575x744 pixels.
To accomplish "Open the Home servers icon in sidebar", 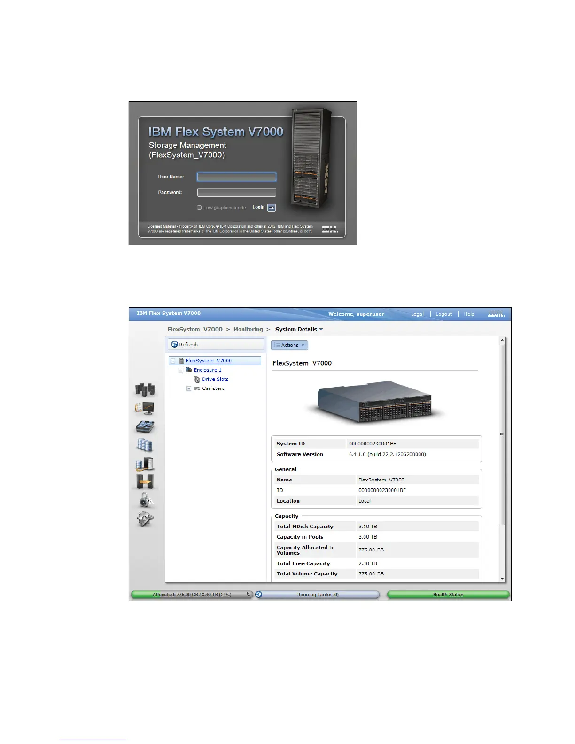I will (145, 389).
